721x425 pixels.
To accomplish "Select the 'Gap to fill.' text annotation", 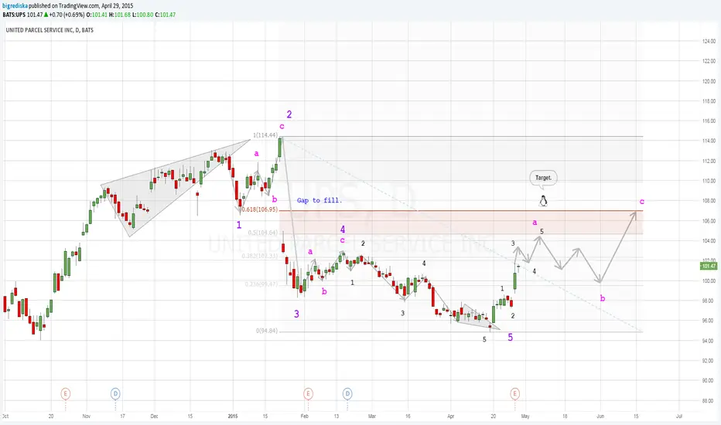I will click(x=319, y=200).
